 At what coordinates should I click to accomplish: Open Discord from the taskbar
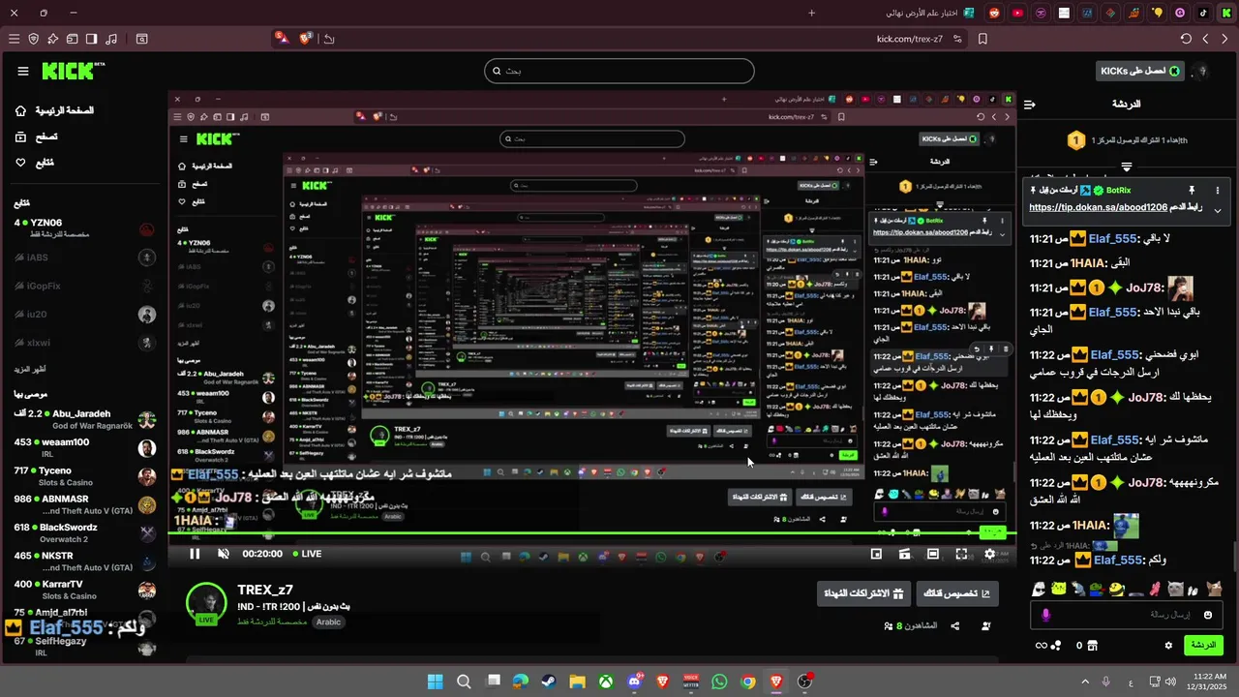click(635, 682)
